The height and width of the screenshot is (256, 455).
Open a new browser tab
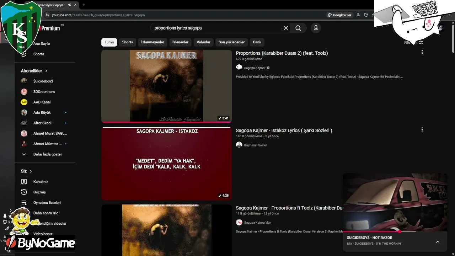(x=84, y=5)
